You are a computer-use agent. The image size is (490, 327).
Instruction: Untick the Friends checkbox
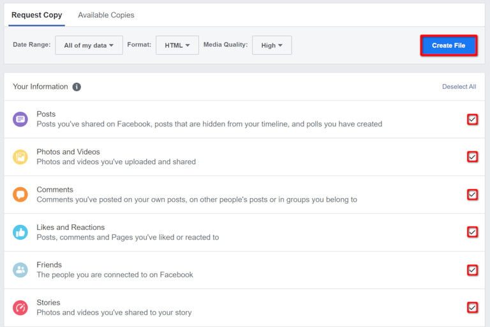click(x=472, y=270)
